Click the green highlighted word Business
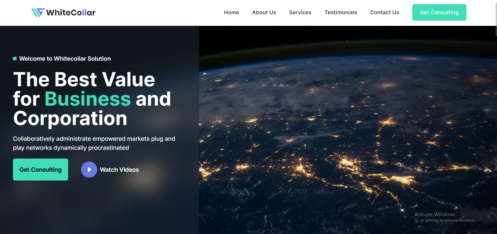The height and width of the screenshot is (234, 497). click(x=88, y=99)
